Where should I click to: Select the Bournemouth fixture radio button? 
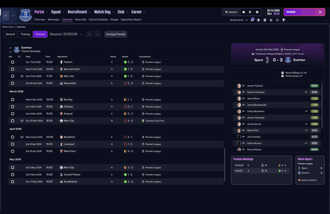coord(13,69)
